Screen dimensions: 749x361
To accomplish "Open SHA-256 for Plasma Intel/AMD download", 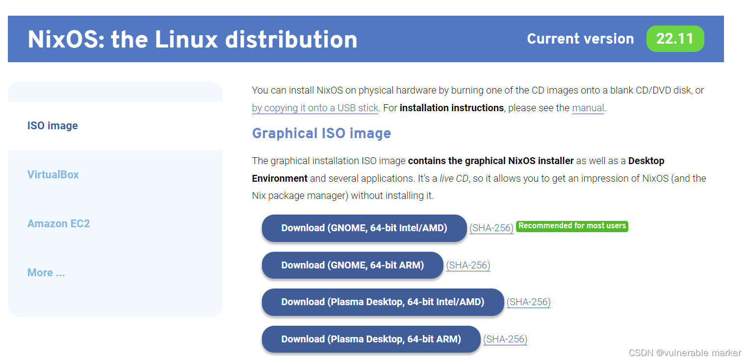I will click(528, 302).
